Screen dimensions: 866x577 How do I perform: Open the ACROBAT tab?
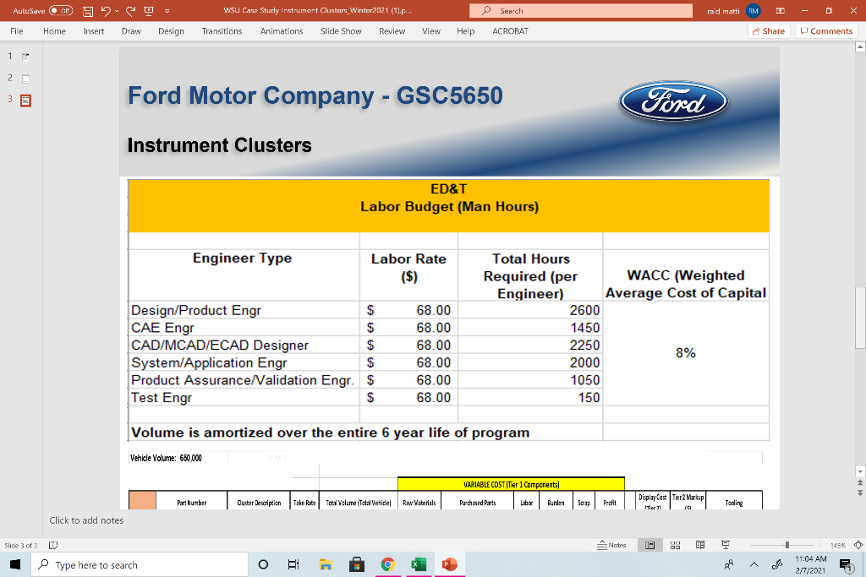[510, 31]
